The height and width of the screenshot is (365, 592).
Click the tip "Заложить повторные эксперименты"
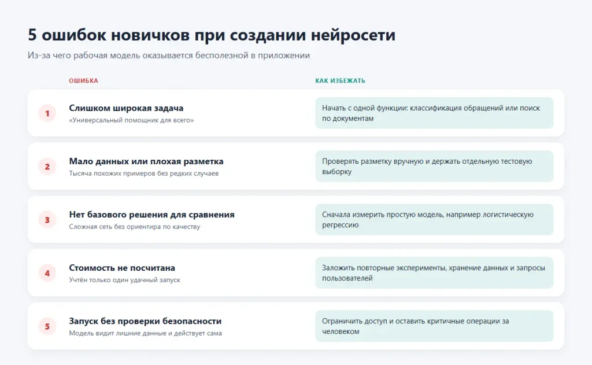[434, 273]
